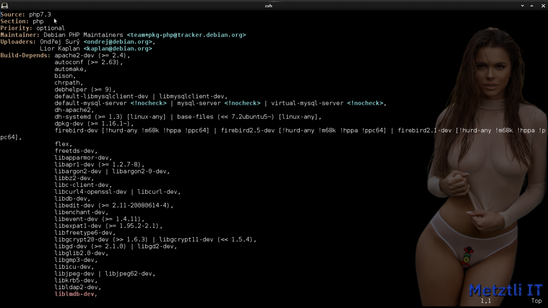Screen dimensions: 548x308
Task: Click the terminal window icon in title bar
Action: pyautogui.click(x=4, y=5)
